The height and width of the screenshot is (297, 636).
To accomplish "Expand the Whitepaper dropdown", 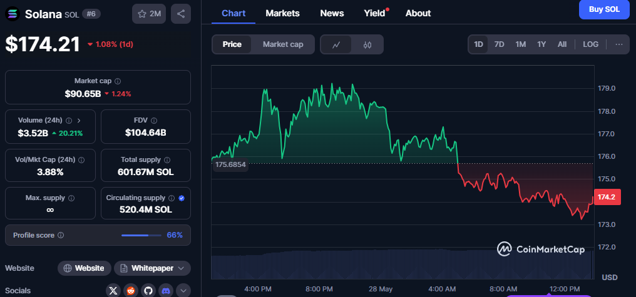I will click(x=182, y=268).
